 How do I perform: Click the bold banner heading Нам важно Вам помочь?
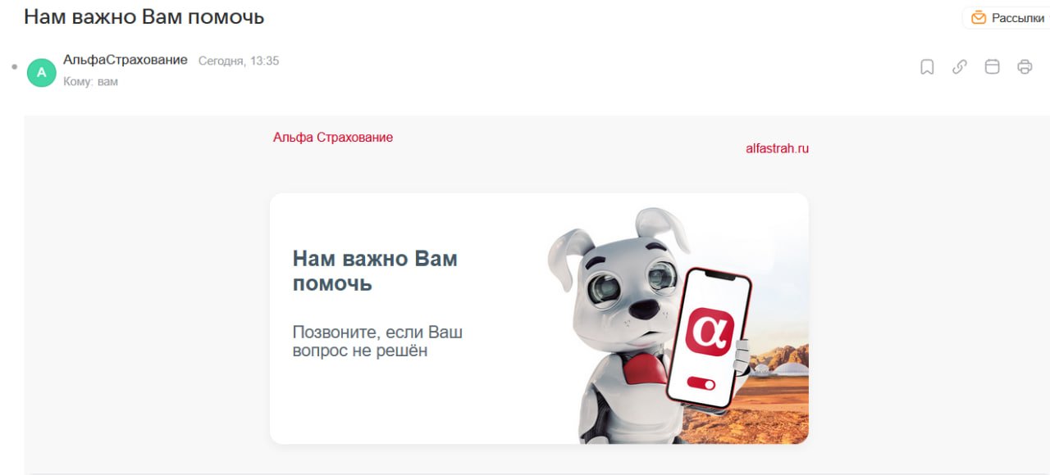click(x=375, y=271)
